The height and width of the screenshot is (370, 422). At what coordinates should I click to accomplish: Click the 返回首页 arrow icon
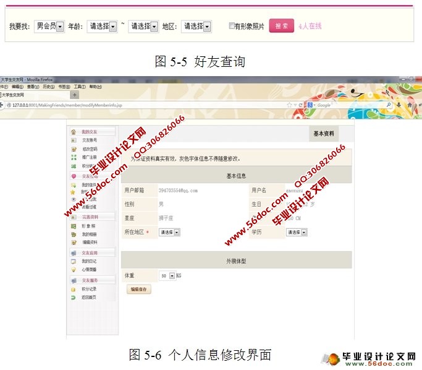[74, 297]
